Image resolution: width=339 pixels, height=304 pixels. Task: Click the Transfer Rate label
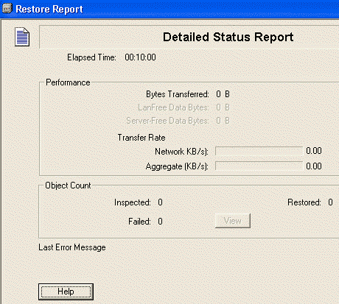click(141, 138)
